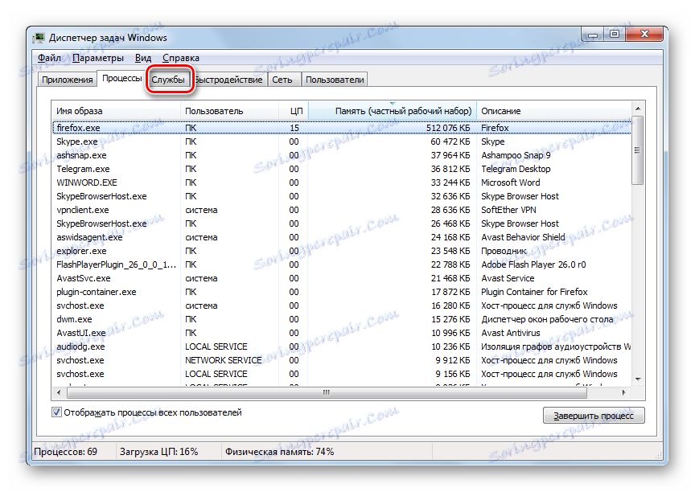Toggle Отображать процессы всех пользователей checkbox
This screenshot has width=695, height=492.
(x=56, y=412)
